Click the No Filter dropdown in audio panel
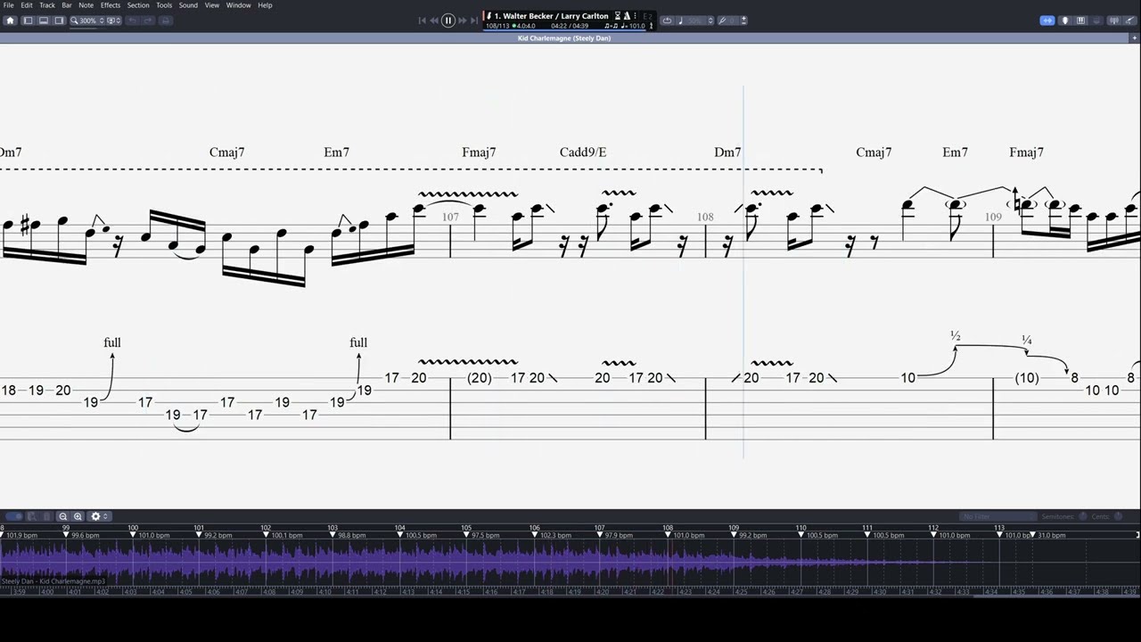Image resolution: width=1141 pixels, height=642 pixels. pos(998,516)
